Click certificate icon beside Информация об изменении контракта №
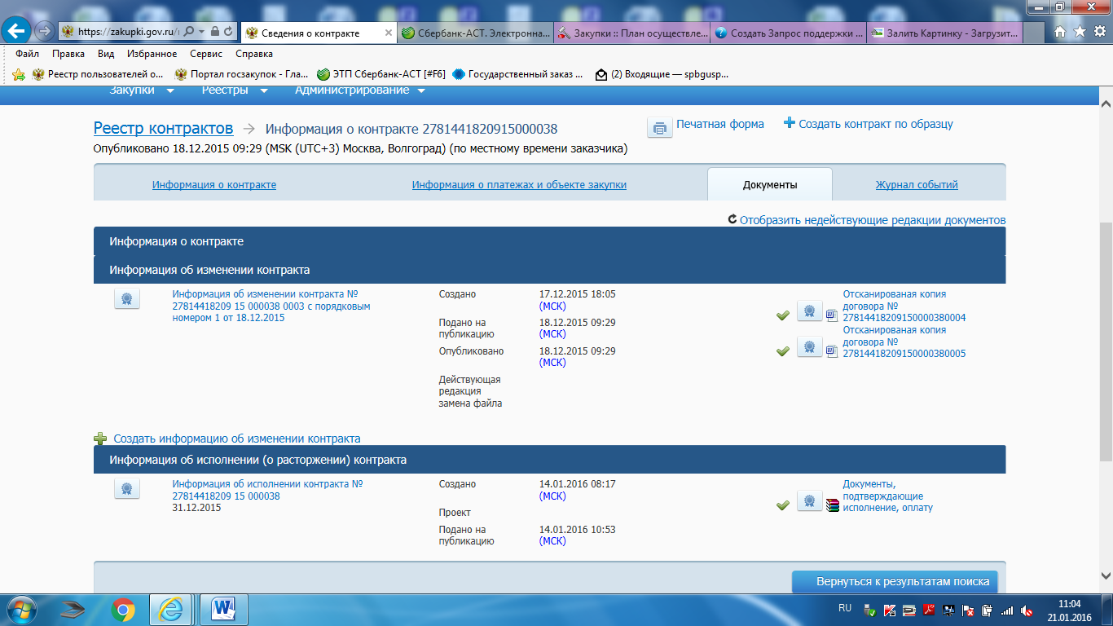Viewport: 1113px width, 626px height. (x=127, y=299)
